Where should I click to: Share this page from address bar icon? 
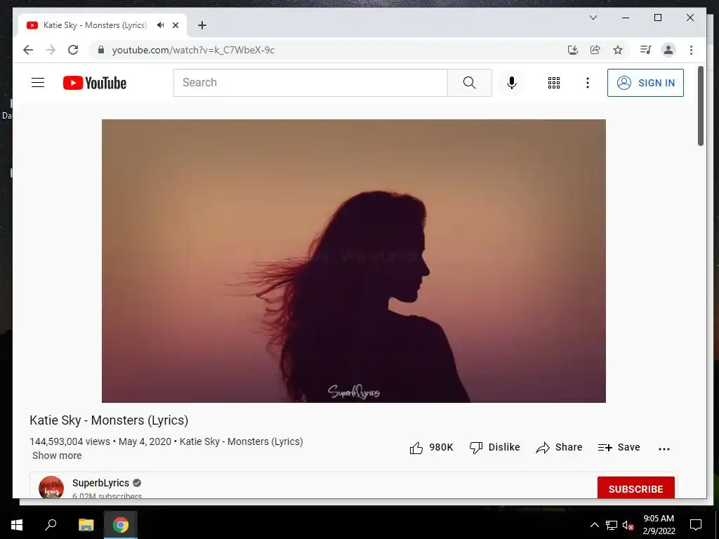tap(595, 50)
